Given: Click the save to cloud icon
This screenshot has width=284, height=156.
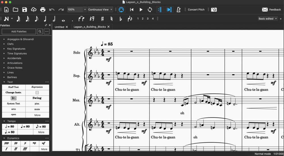Looking at the screenshot, I should (x=34, y=10).
